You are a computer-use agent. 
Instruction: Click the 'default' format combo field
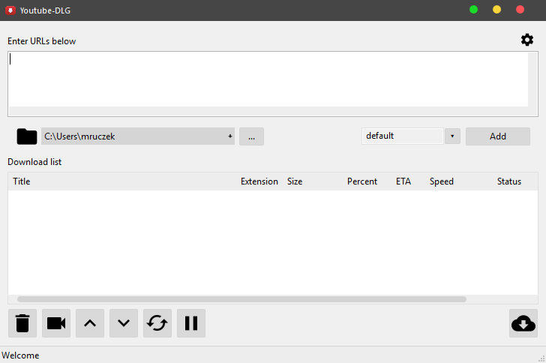[402, 136]
